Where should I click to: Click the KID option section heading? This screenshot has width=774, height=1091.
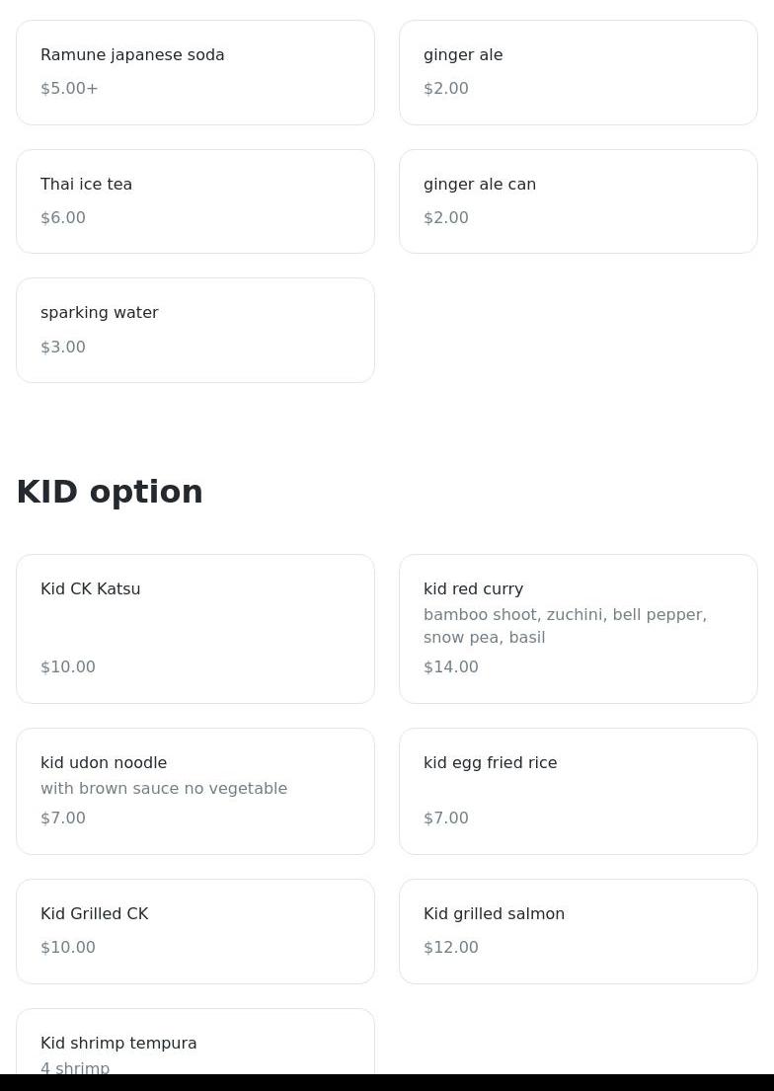tap(110, 492)
